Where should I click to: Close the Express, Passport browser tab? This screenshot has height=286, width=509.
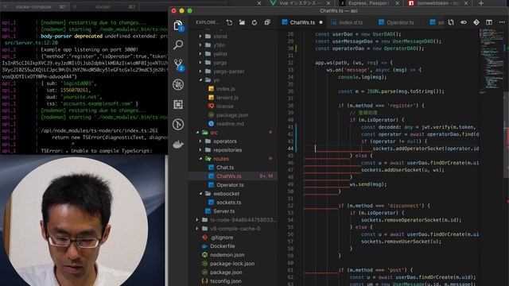pos(398,3)
